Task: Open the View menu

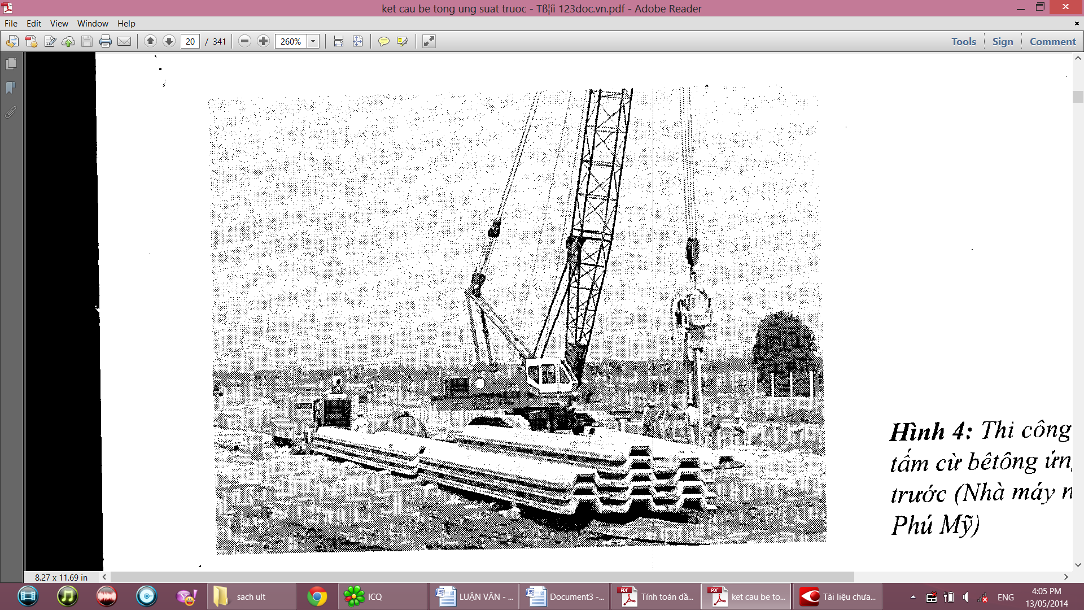Action: (59, 23)
